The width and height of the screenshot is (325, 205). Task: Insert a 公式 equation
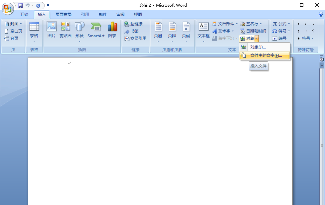281,24
